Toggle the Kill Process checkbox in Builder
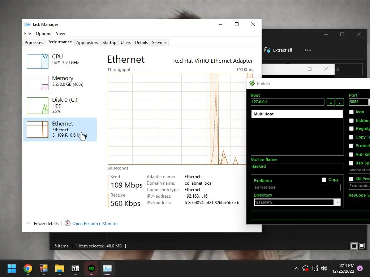370x277 pixels. [x=351, y=179]
